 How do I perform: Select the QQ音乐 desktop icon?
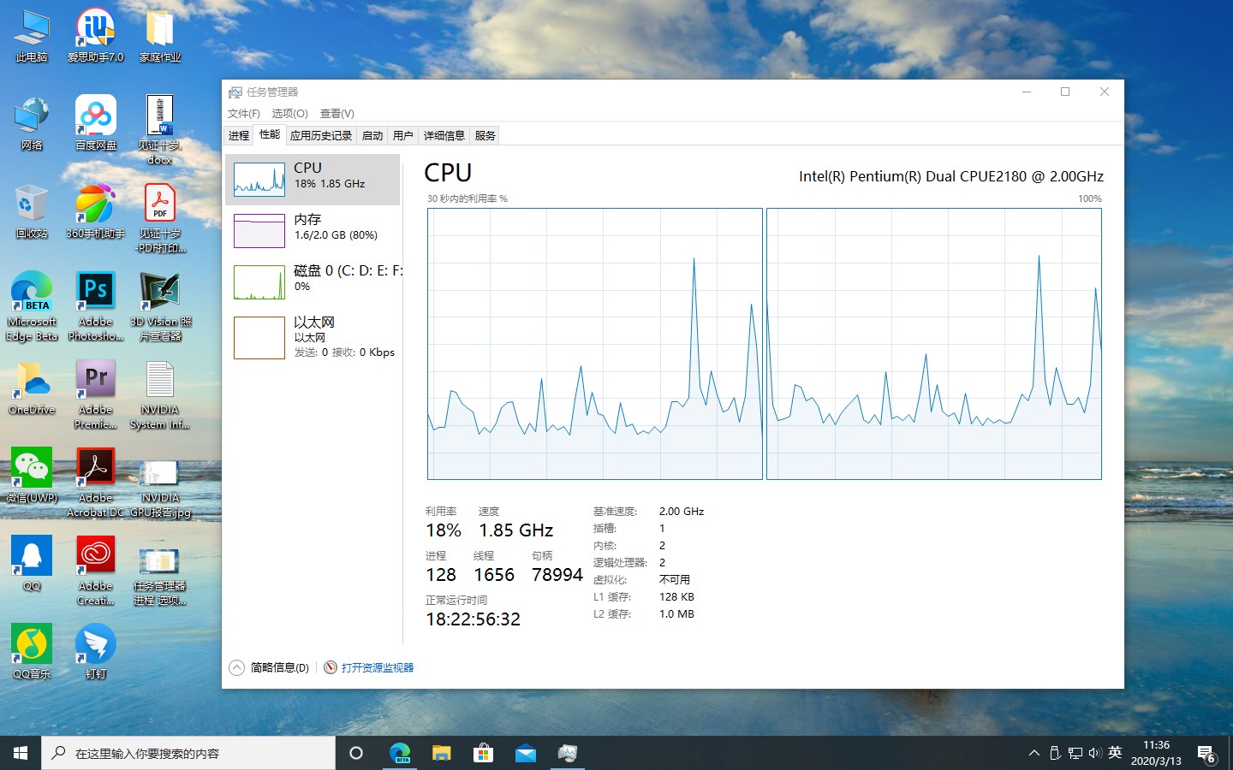32,652
